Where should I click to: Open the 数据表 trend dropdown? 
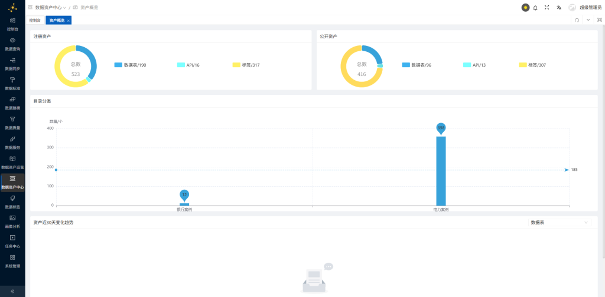pos(559,222)
